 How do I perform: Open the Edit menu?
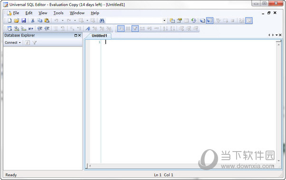29,13
